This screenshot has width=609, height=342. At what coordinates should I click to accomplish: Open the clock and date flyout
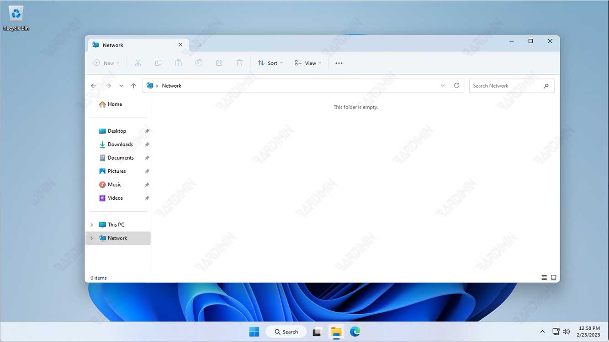[x=589, y=332]
